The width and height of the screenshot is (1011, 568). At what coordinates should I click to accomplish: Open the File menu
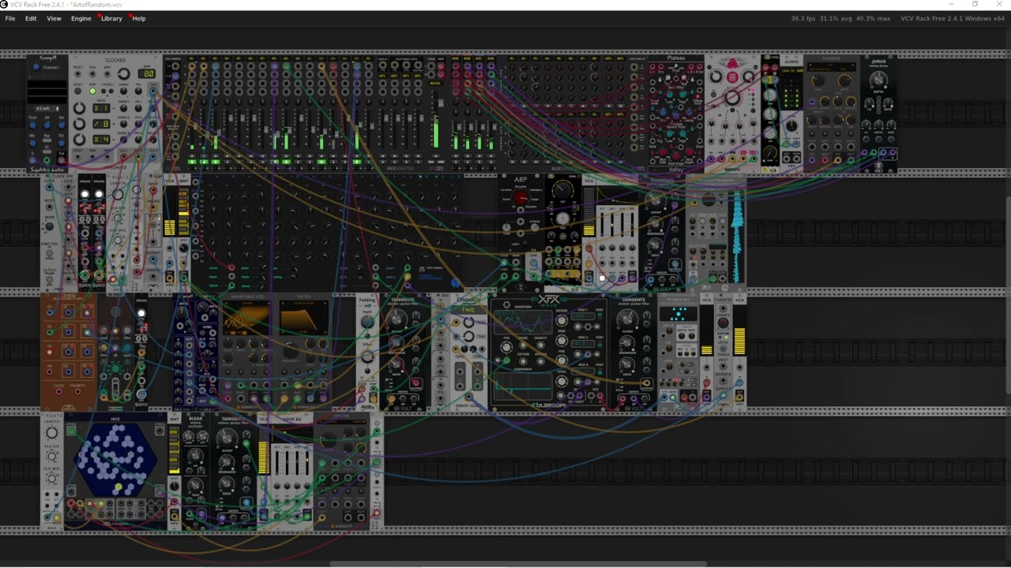10,18
